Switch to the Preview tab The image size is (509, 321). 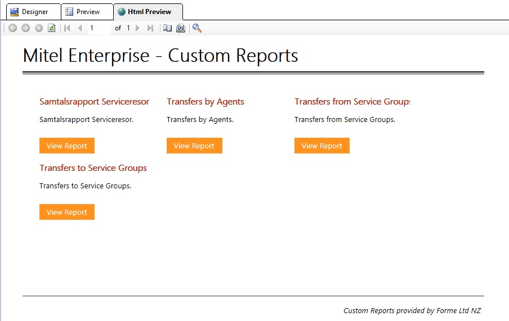[87, 12]
